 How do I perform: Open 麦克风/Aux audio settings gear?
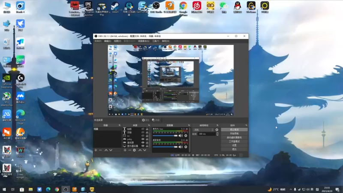click(x=186, y=136)
